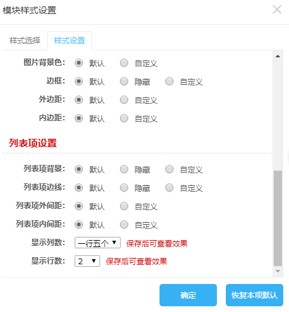This screenshot has height=312, width=289.
Task: Click the 确定 button
Action: click(x=188, y=295)
